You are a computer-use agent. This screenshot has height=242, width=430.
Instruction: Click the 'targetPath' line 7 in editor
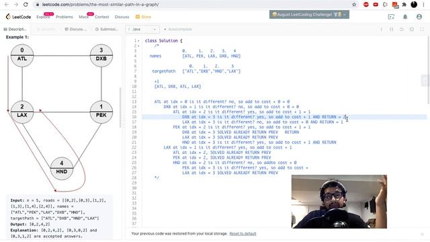(196, 71)
